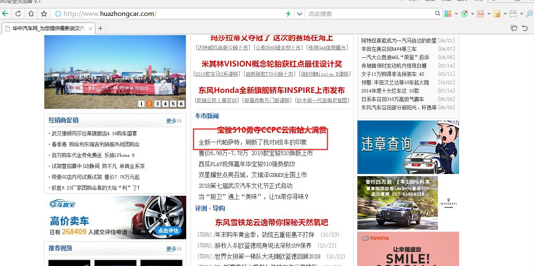Open the green shield payment protection icon
This screenshot has height=266, width=534.
click(464, 14)
